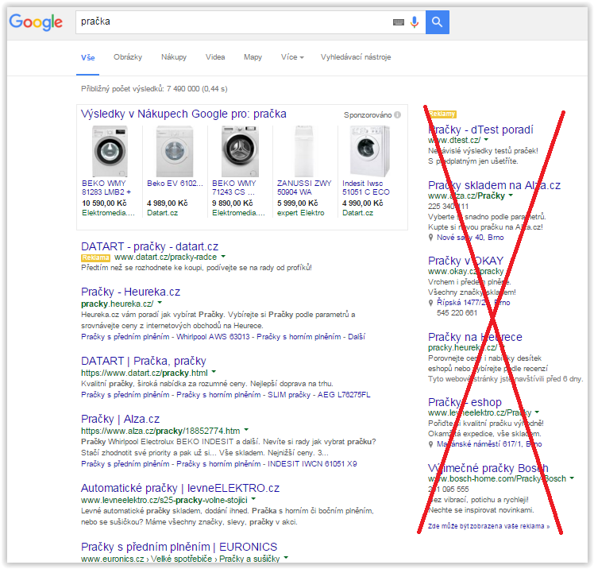Switch to the Nákupy tab
The image size is (594, 569).
tap(174, 57)
